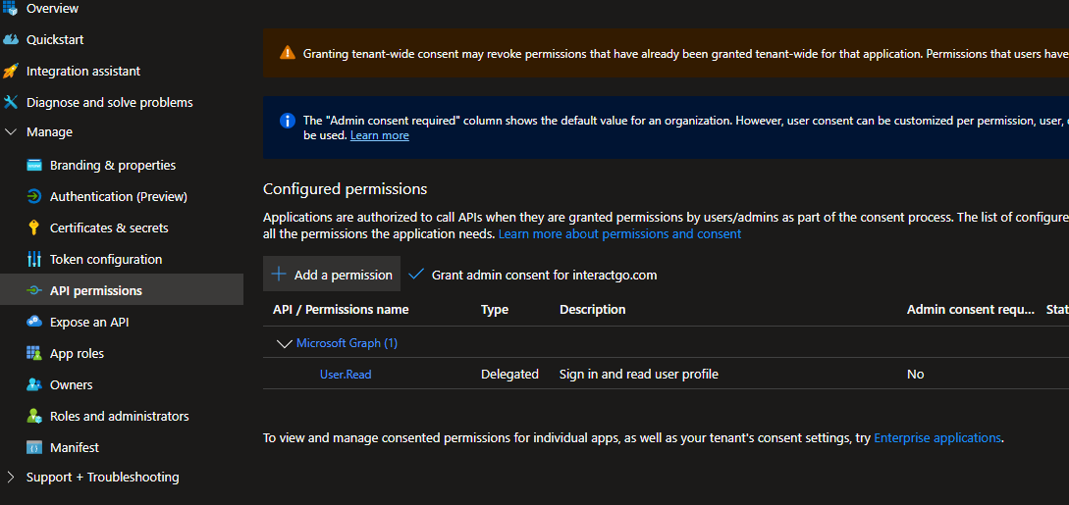The image size is (1069, 505).
Task: Click the 'No' admin consent value
Action: click(916, 375)
